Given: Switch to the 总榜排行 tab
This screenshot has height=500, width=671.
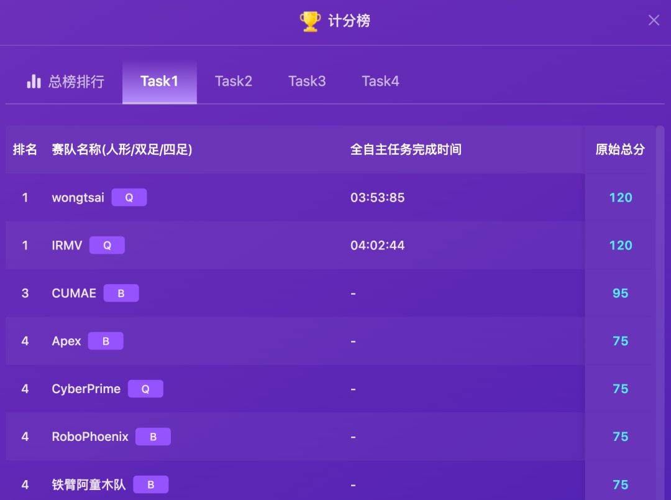Looking at the screenshot, I should (x=65, y=81).
